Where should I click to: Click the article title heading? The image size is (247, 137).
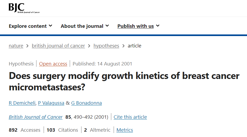click(x=124, y=81)
